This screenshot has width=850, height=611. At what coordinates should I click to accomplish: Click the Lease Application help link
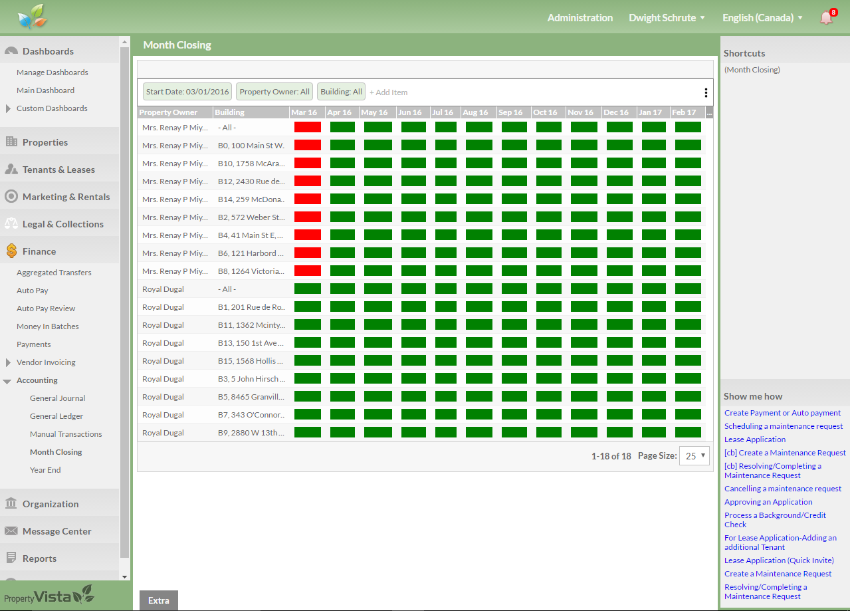754,439
